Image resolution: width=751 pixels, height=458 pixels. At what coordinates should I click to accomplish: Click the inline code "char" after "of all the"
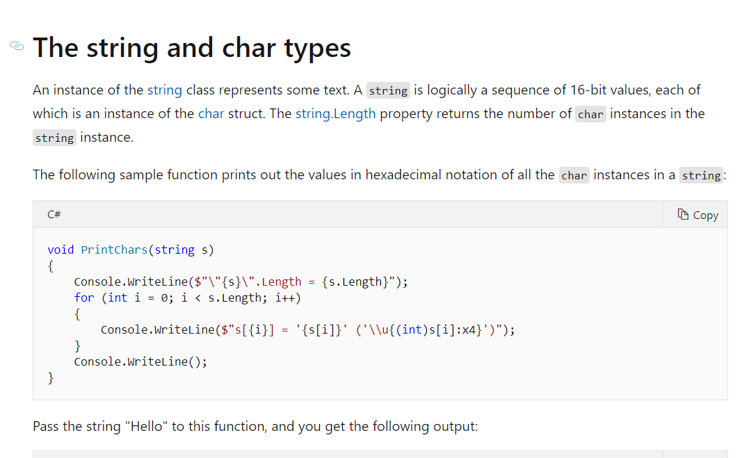click(x=574, y=175)
